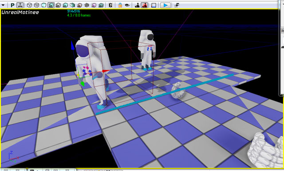The width and height of the screenshot is (284, 171).
Task: Toggle realtime rendering joystick button
Action: pos(20,5)
